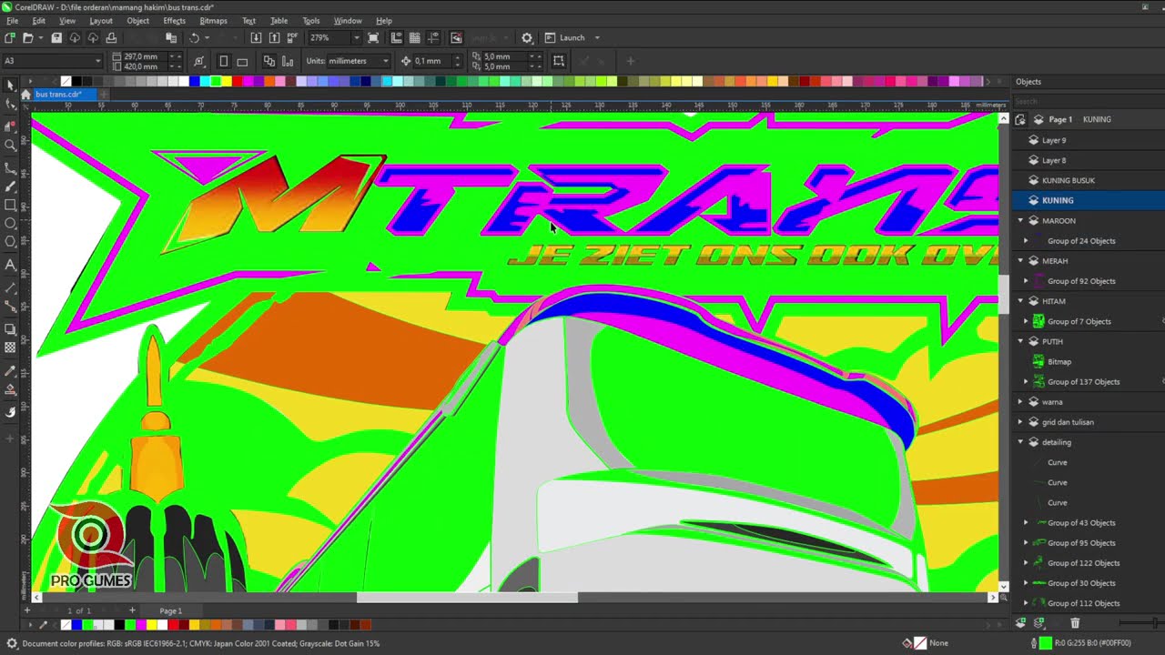Screen dimensions: 1165x655
Task: Select the Polygon tool
Action: 10,242
